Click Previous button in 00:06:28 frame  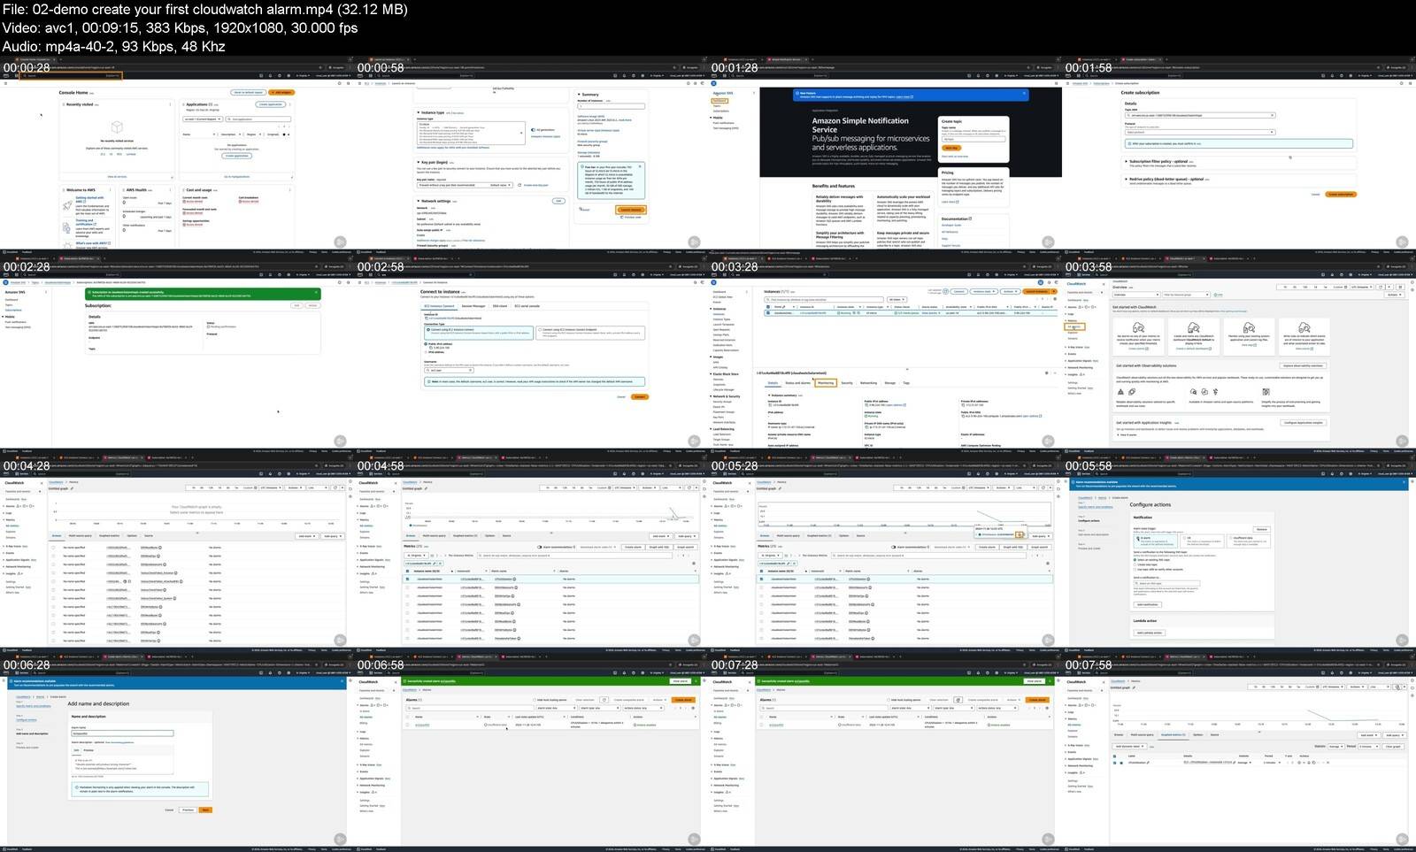(x=188, y=810)
